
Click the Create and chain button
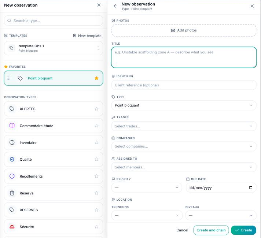(x=211, y=230)
